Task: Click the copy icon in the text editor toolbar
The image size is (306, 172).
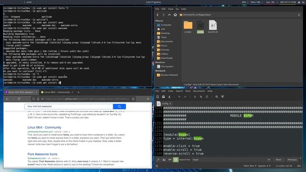Action: pyautogui.click(x=201, y=97)
